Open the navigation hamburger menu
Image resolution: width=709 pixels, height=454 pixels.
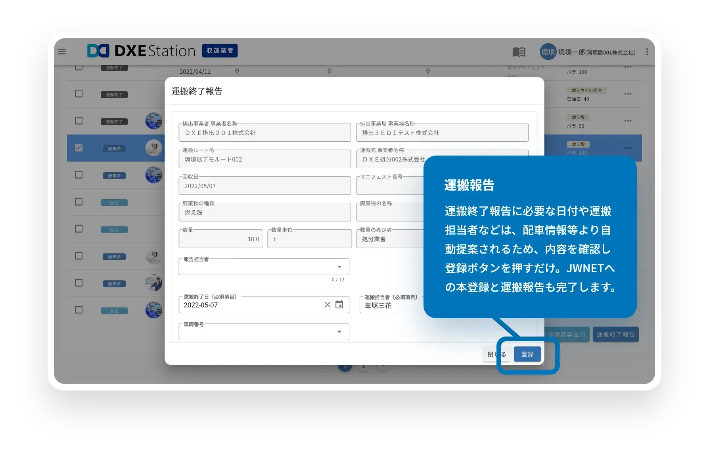pyautogui.click(x=62, y=52)
